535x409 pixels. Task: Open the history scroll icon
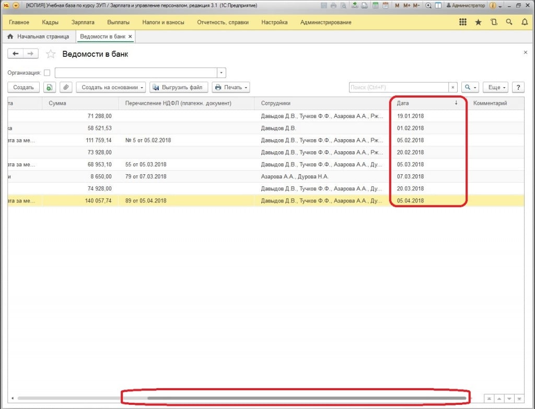tap(494, 22)
